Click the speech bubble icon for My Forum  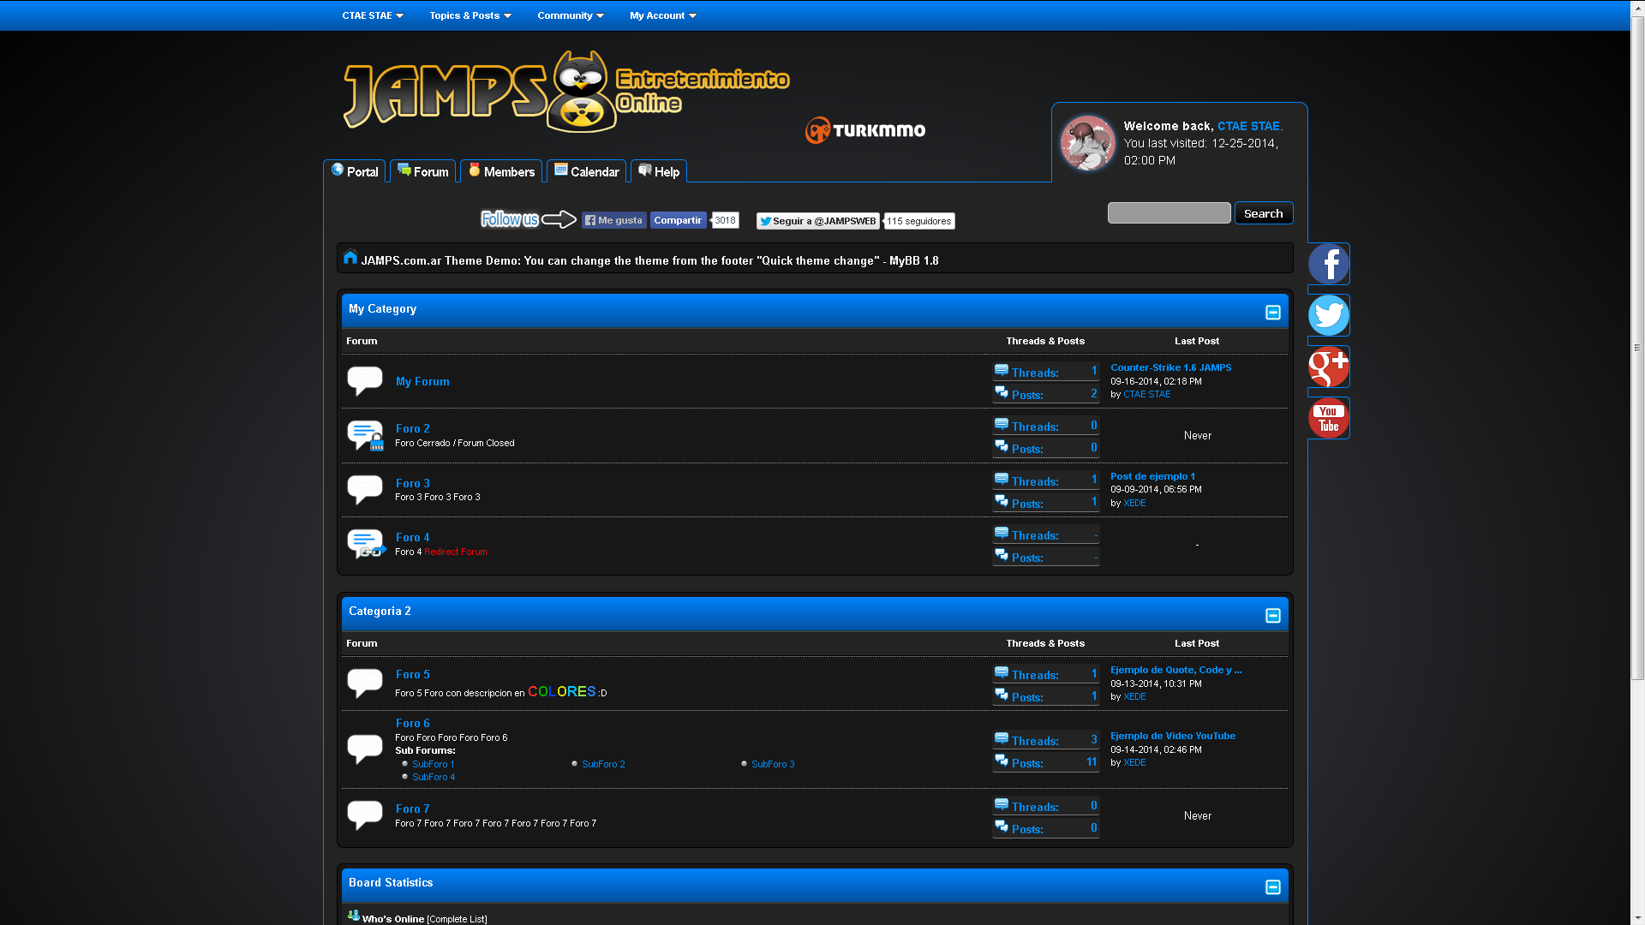click(x=364, y=380)
